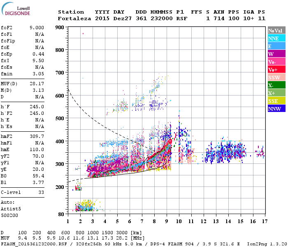Click the 900 km y-axis label

(x=60, y=28)
